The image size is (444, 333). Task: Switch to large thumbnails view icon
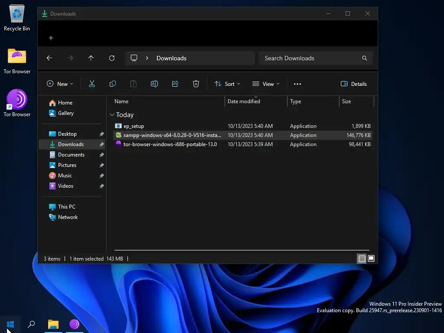371,258
